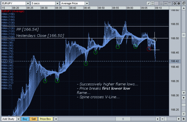The width and height of the screenshot is (187, 122).
Task: Click the 166.55 price axis label
Action: click(x=175, y=24)
